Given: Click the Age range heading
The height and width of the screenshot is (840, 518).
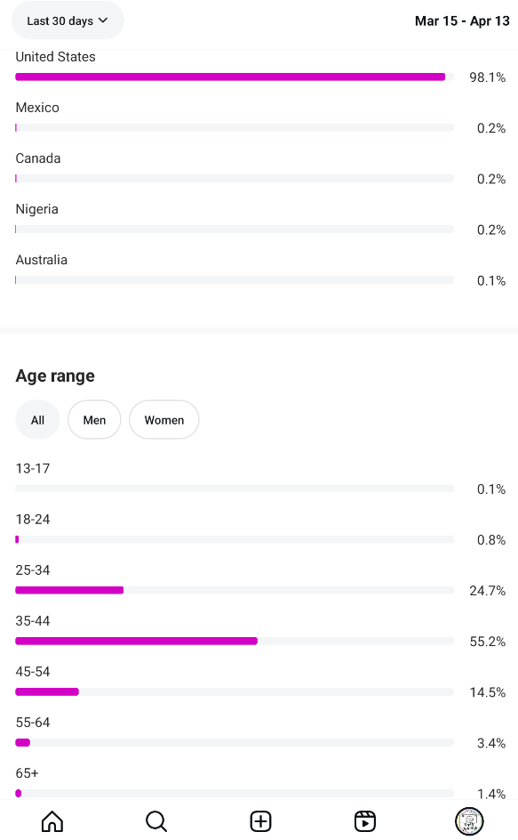Looking at the screenshot, I should click(x=55, y=376).
